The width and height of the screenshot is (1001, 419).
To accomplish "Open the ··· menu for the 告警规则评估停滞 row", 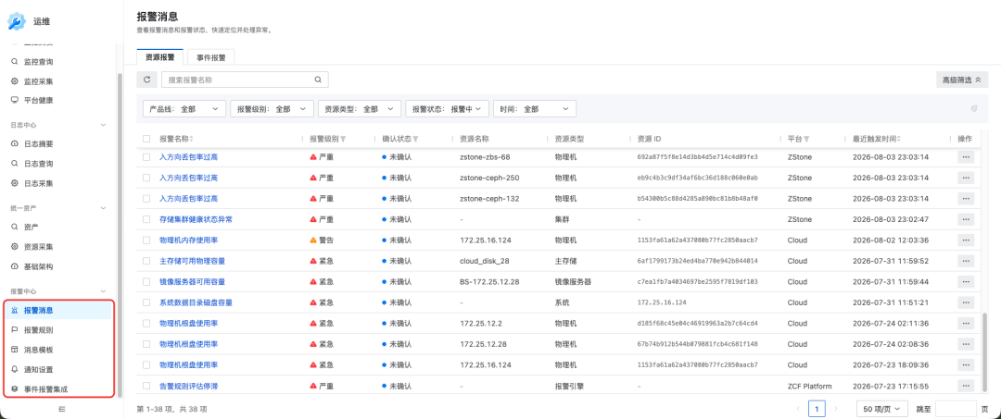I will click(x=965, y=386).
